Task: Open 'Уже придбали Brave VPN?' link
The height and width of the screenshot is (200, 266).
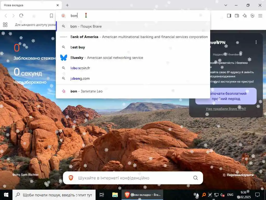Action: pyautogui.click(x=226, y=109)
